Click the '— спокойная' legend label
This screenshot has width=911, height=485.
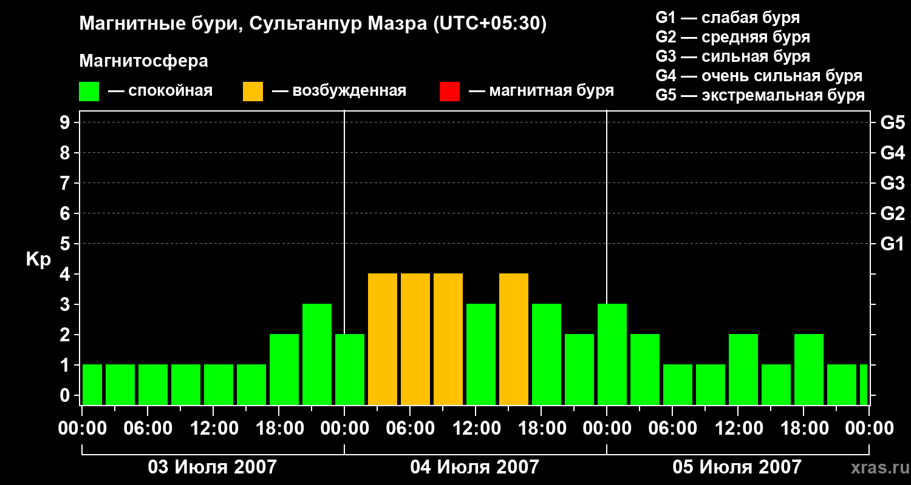[x=160, y=91]
